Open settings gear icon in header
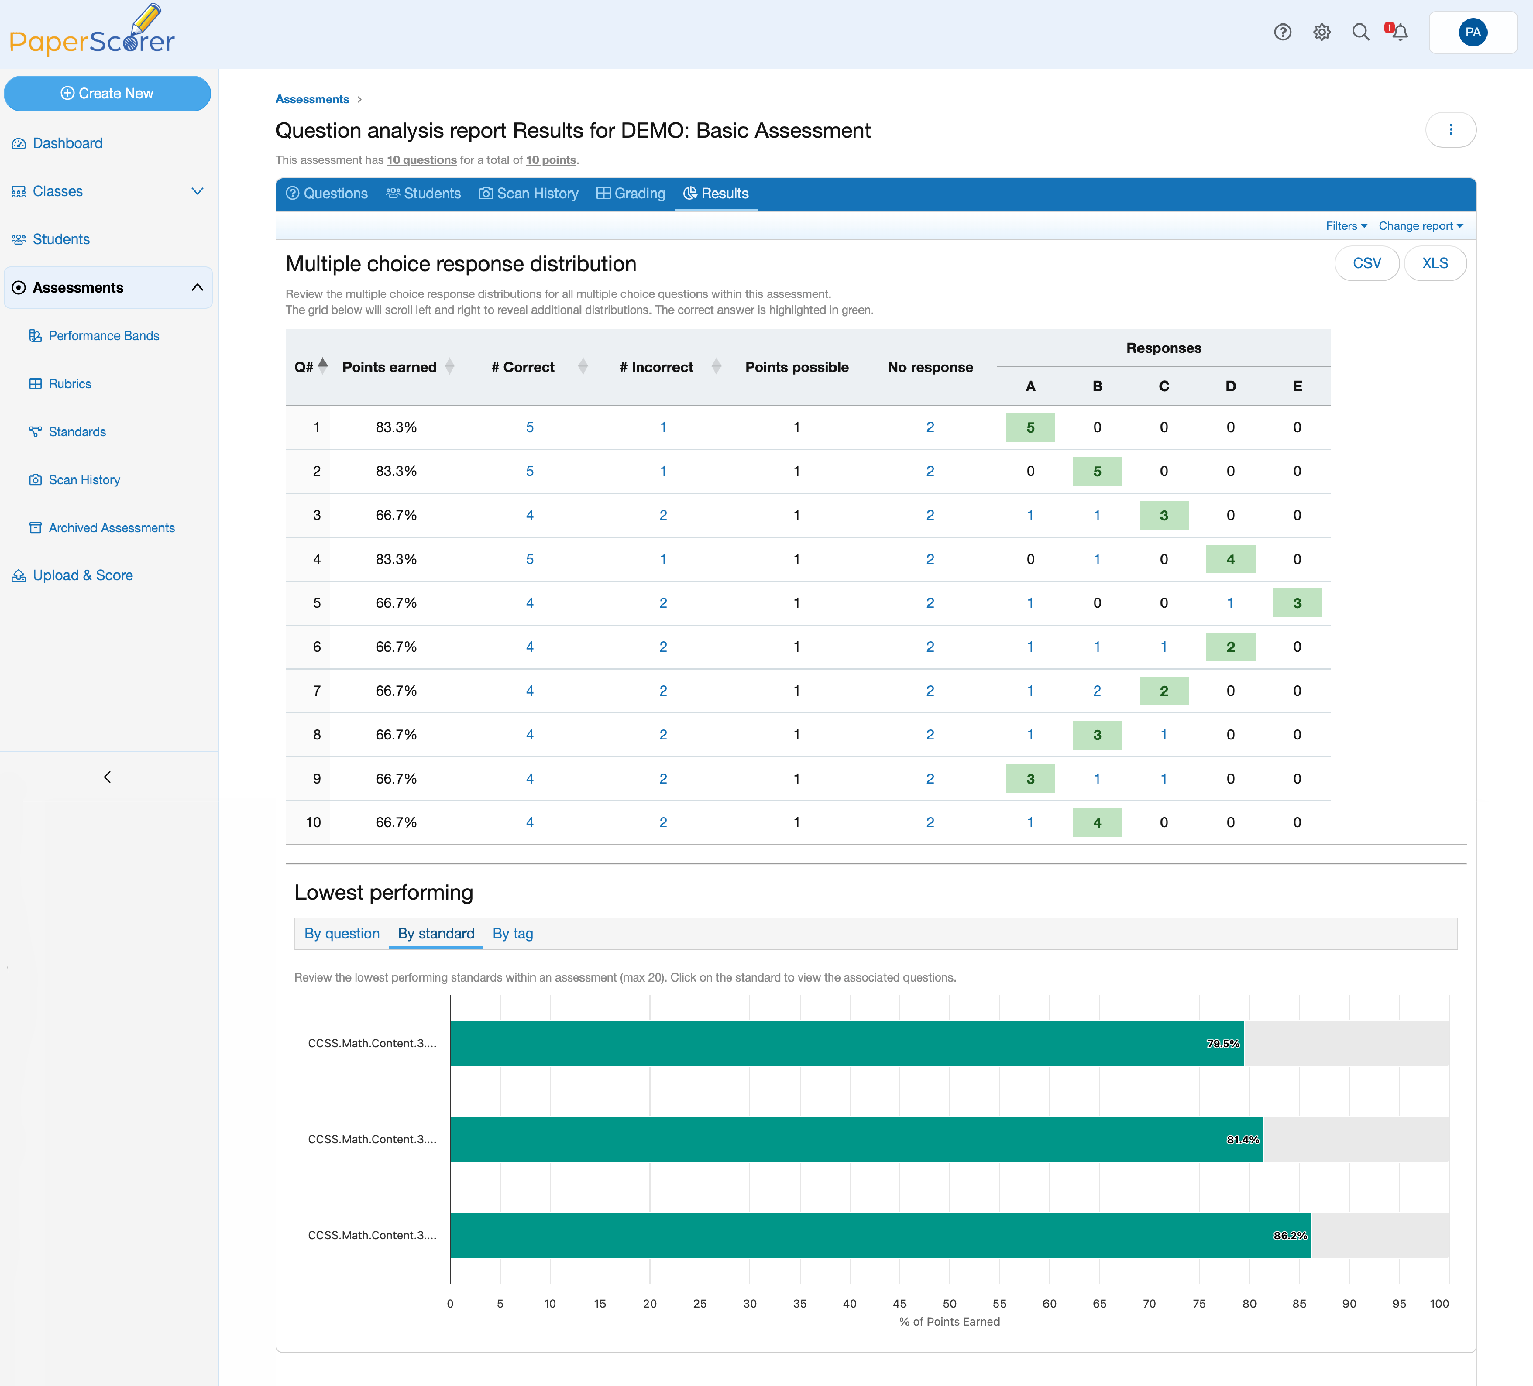1533x1386 pixels. [x=1321, y=32]
